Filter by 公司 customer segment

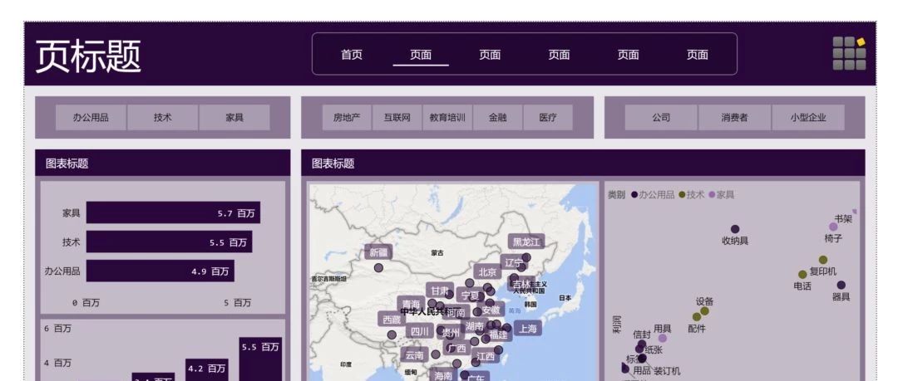point(661,117)
